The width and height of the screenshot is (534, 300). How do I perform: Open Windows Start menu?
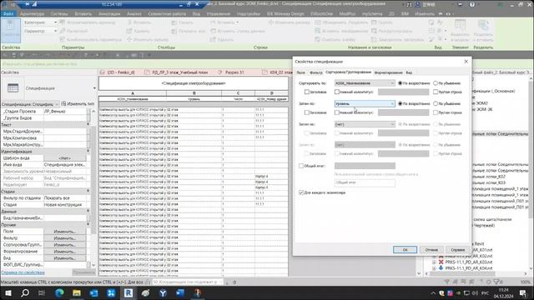point(8,292)
